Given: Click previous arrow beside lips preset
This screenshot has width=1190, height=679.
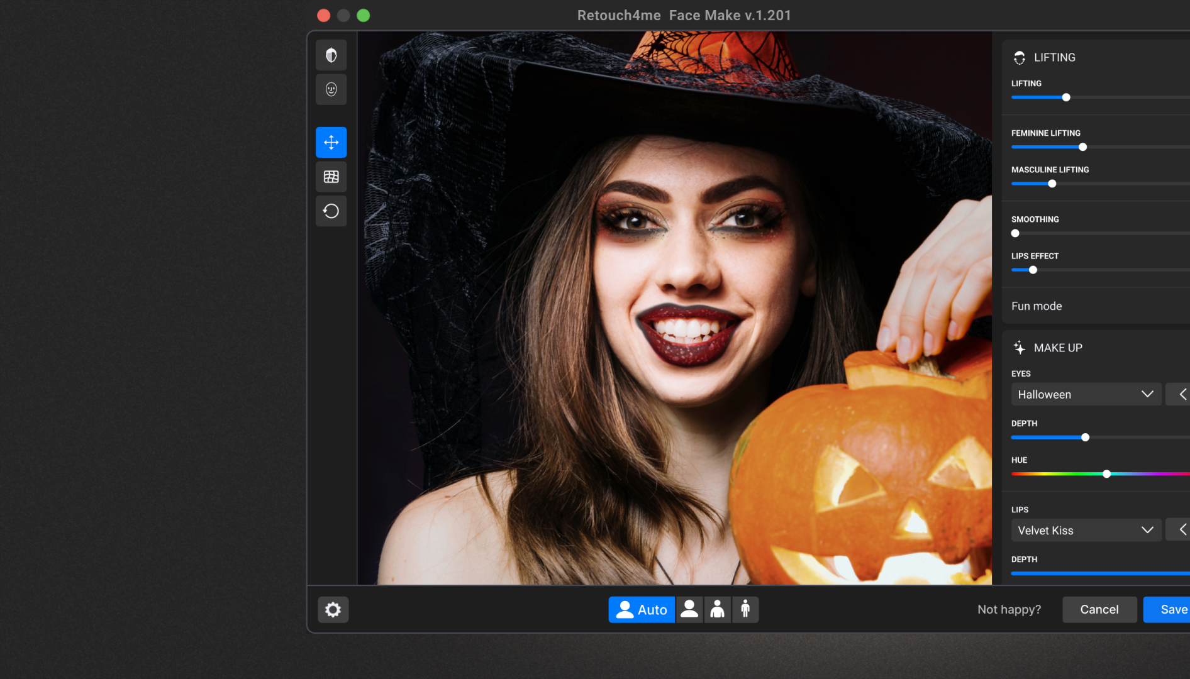Looking at the screenshot, I should point(1181,530).
